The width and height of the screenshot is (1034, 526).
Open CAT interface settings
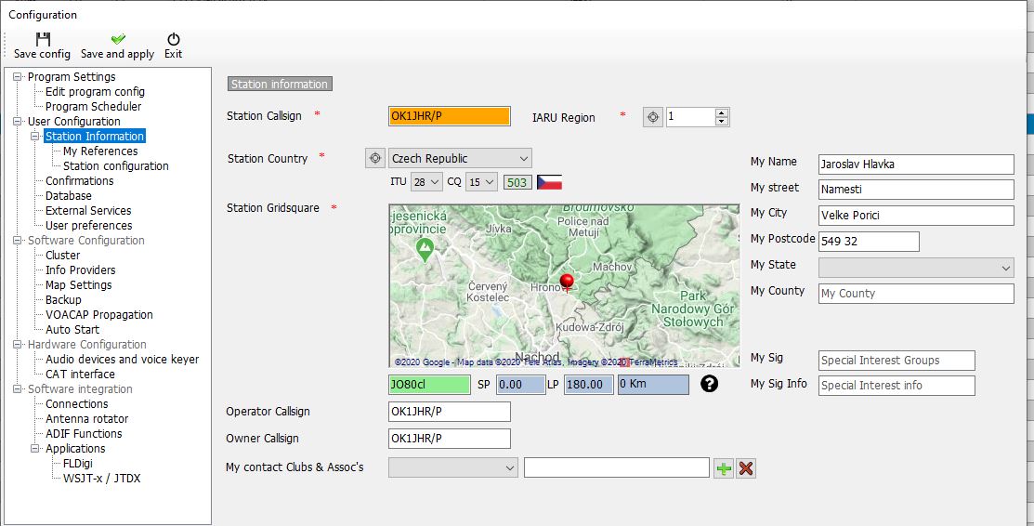[x=80, y=375]
